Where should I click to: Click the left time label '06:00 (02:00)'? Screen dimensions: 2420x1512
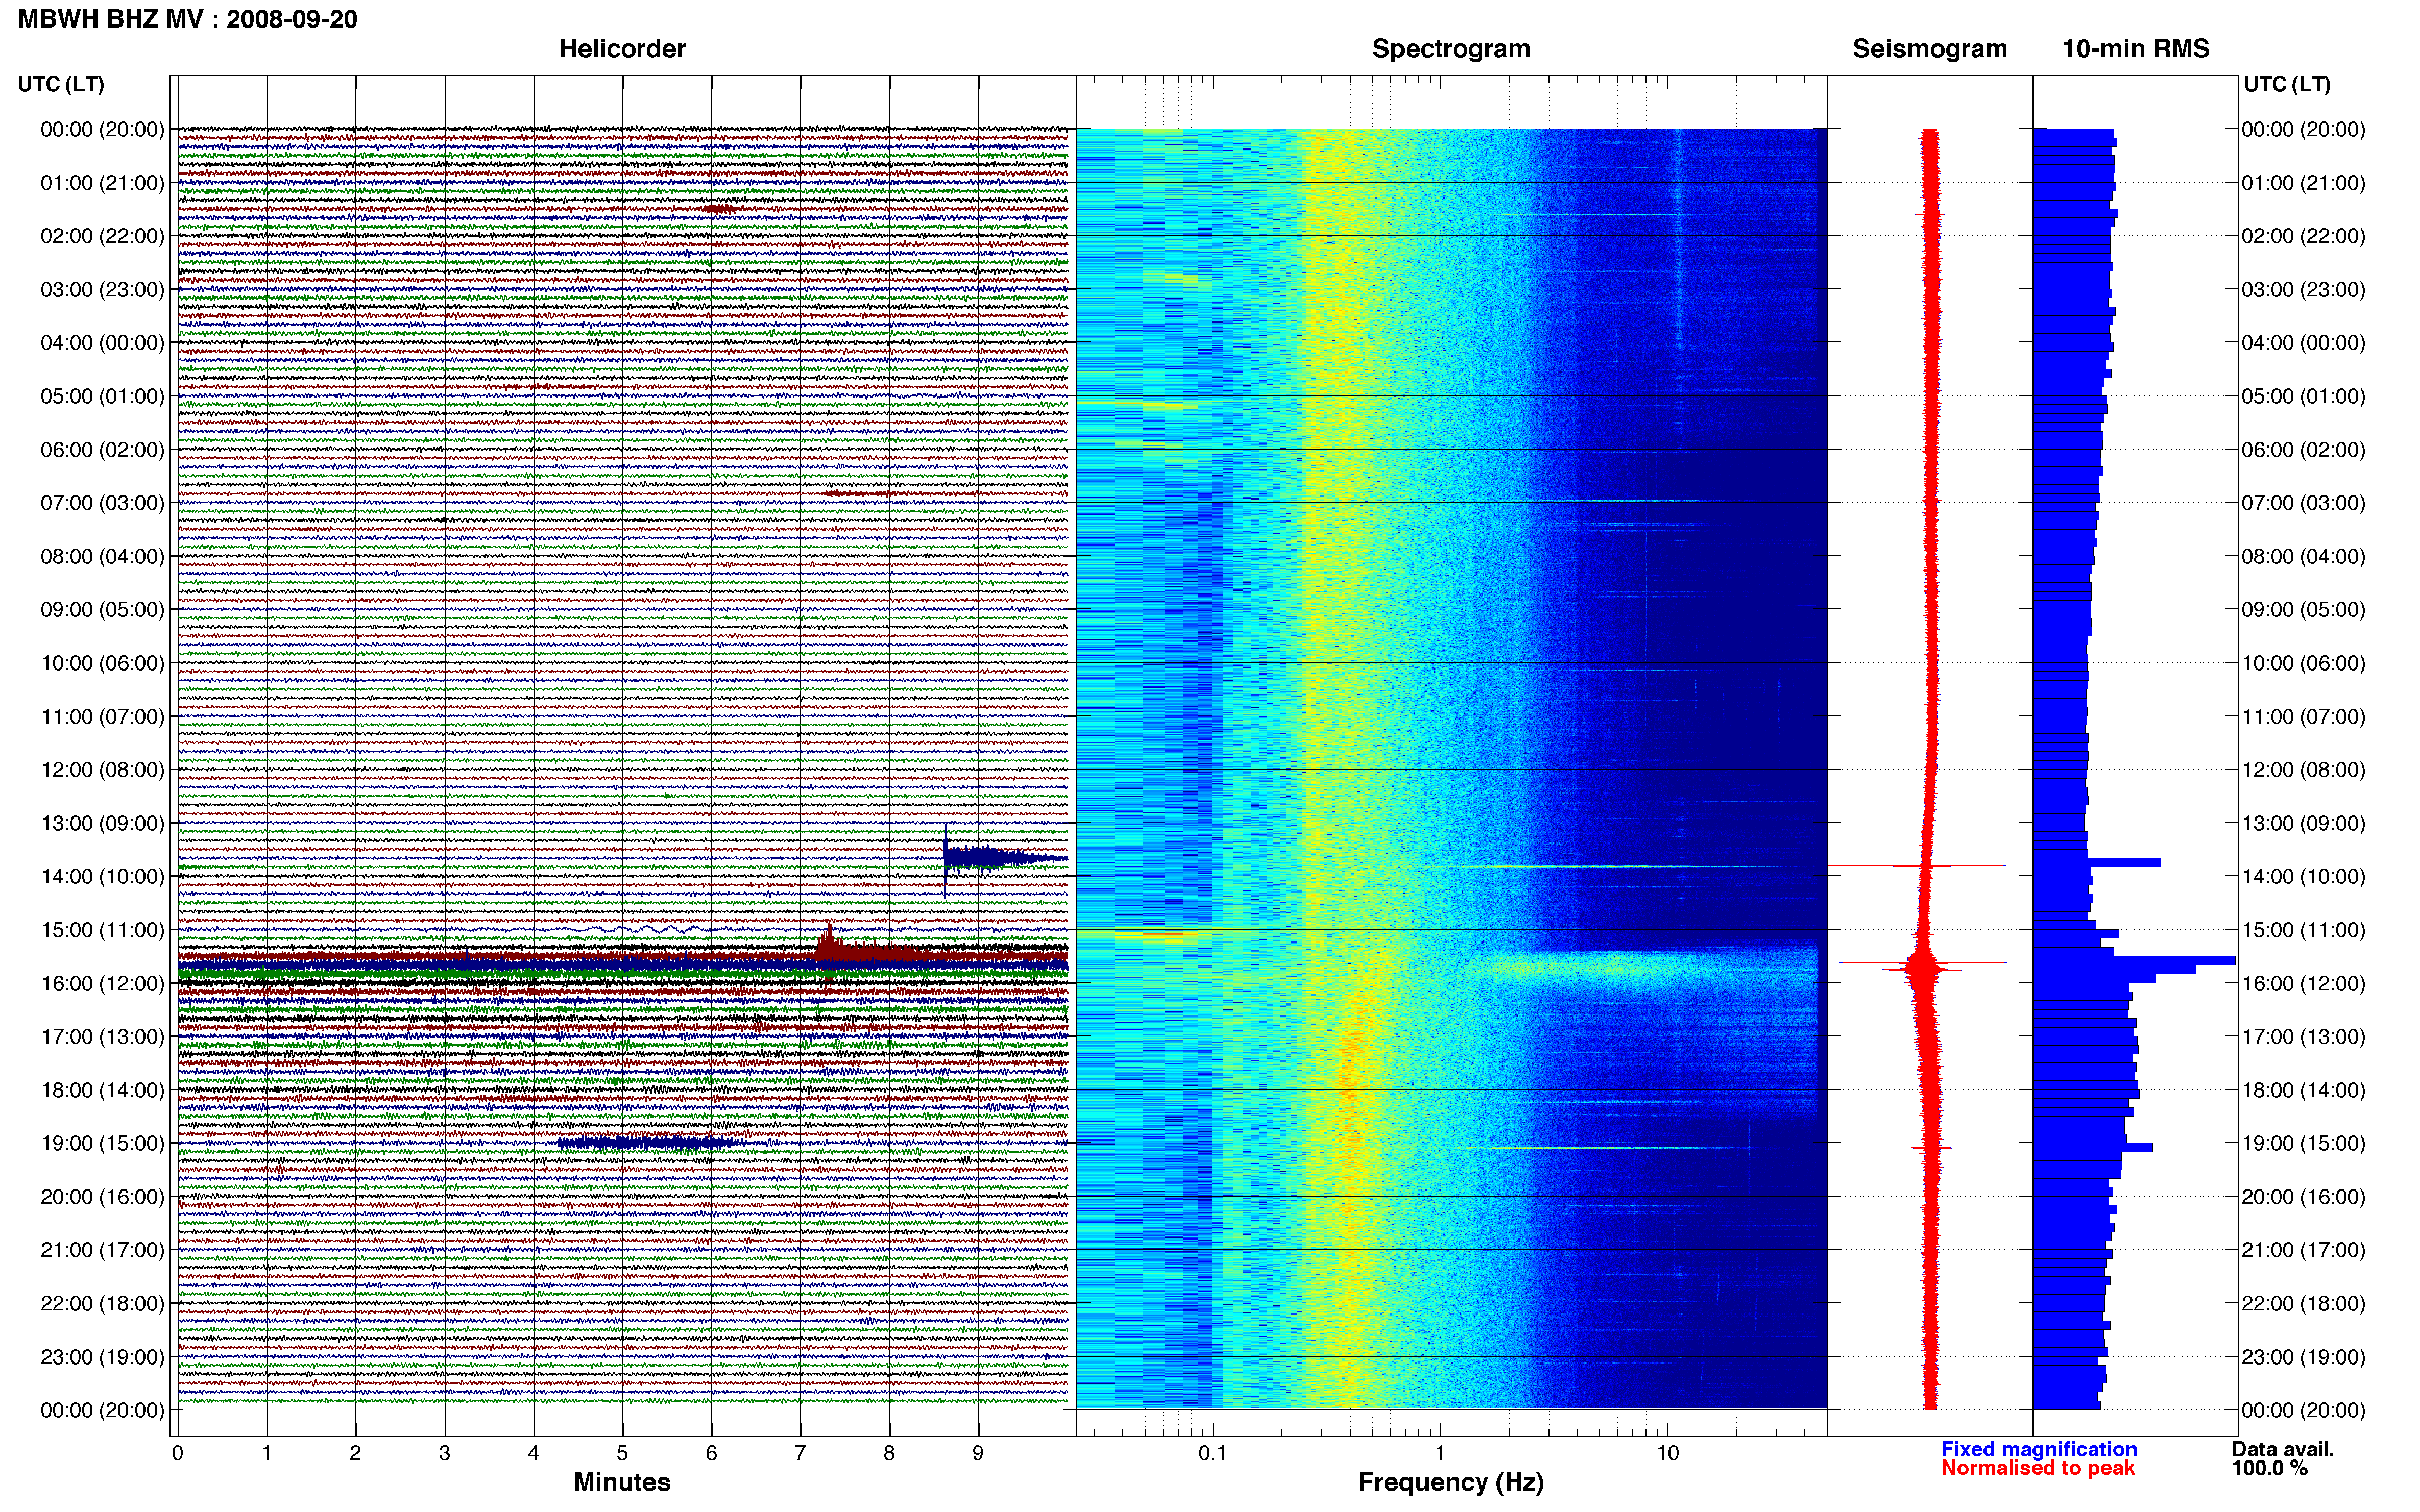tap(102, 449)
